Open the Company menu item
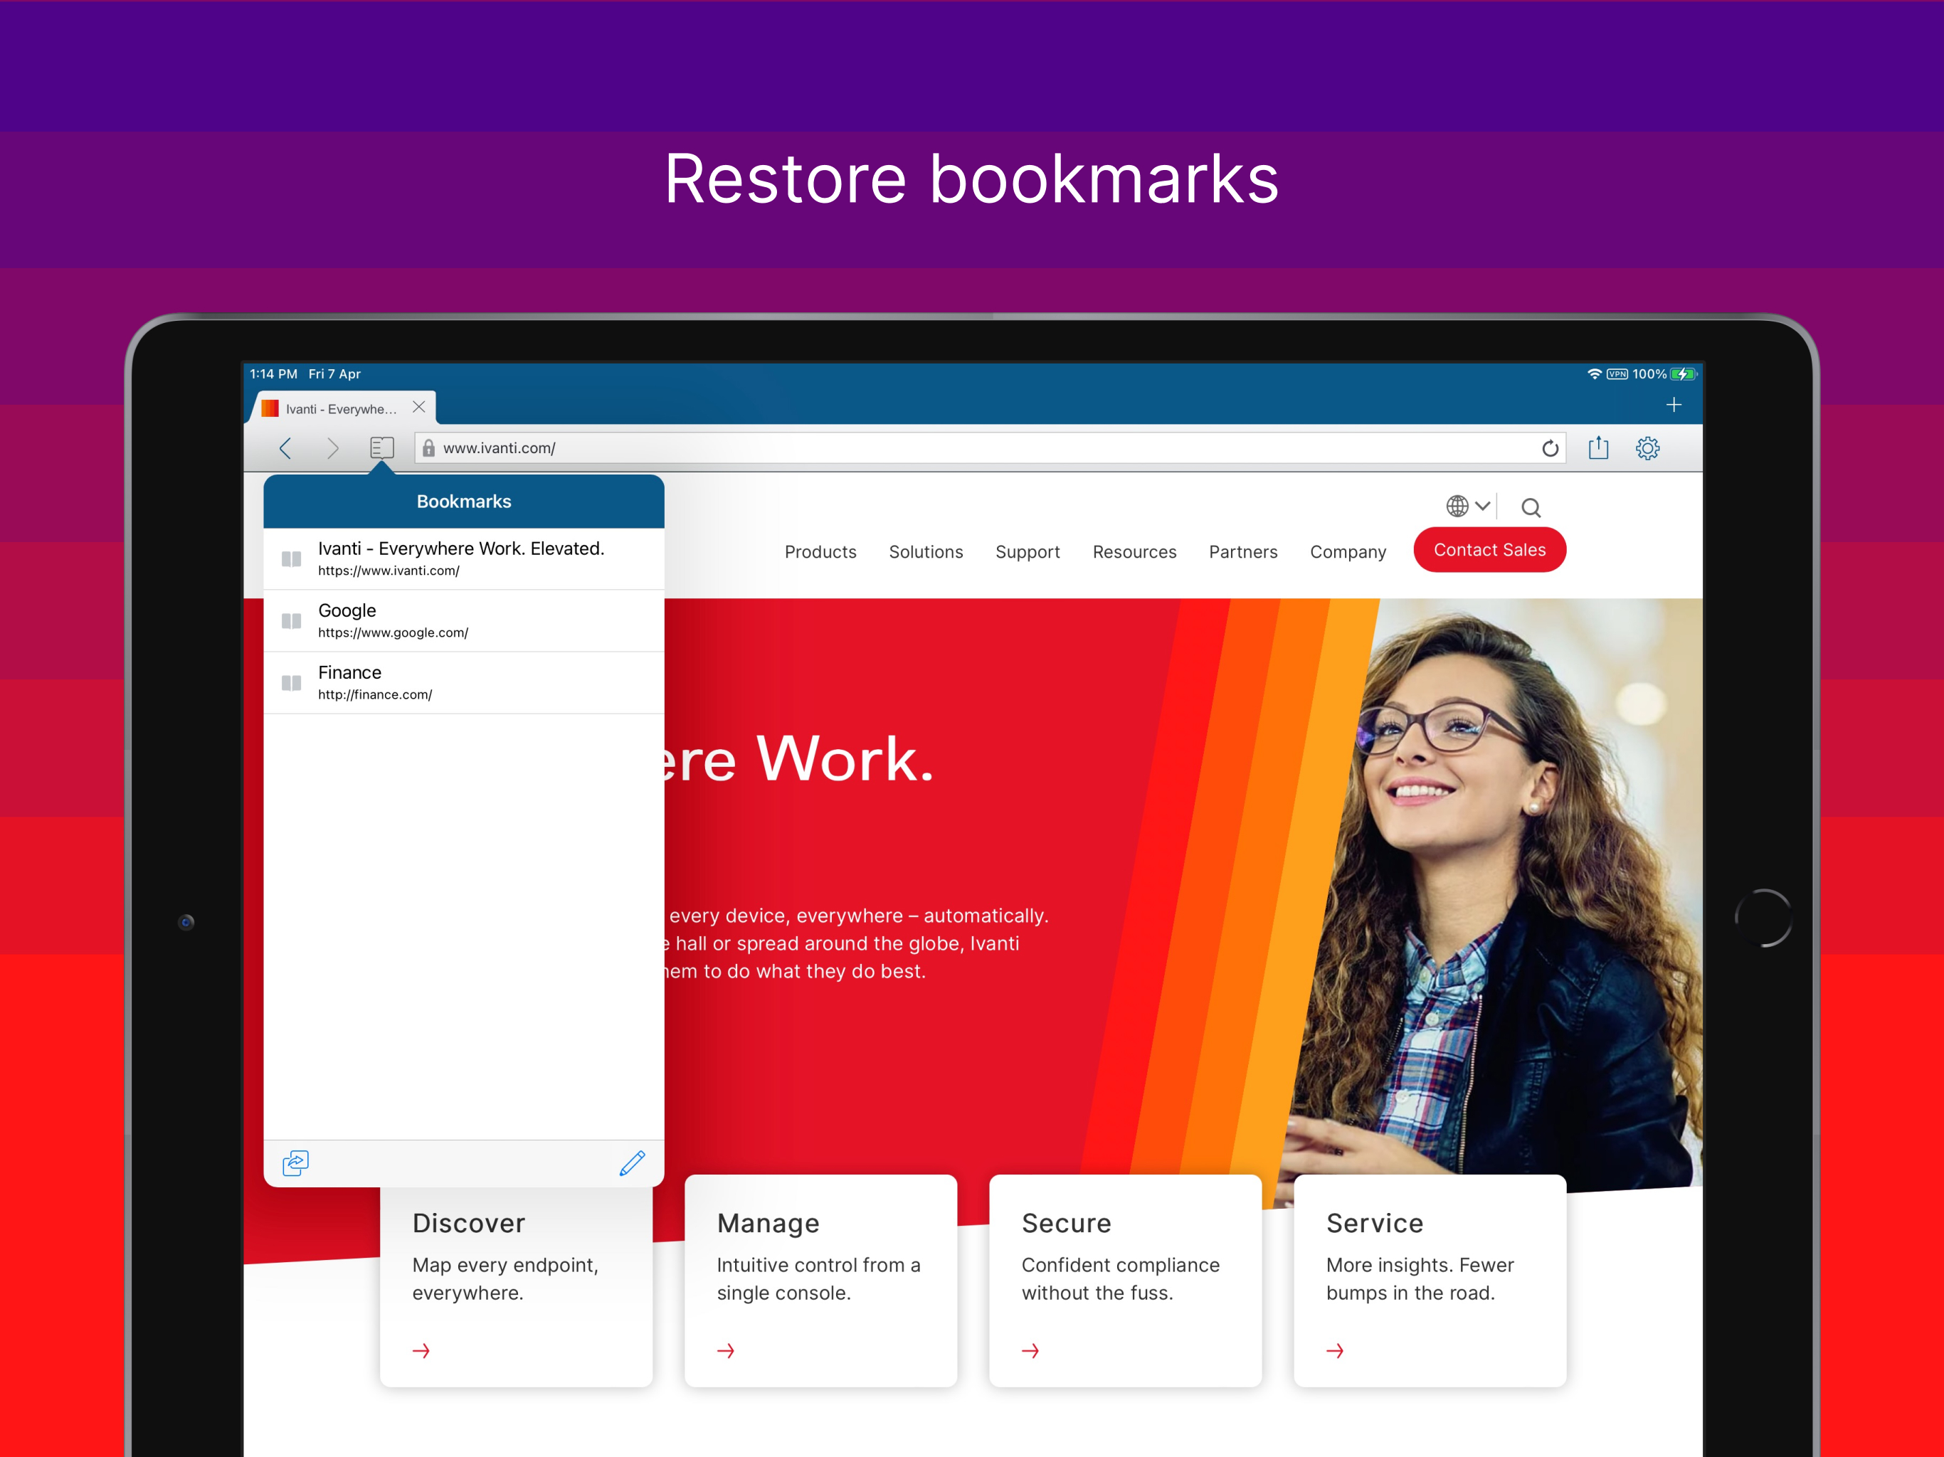 click(x=1347, y=552)
